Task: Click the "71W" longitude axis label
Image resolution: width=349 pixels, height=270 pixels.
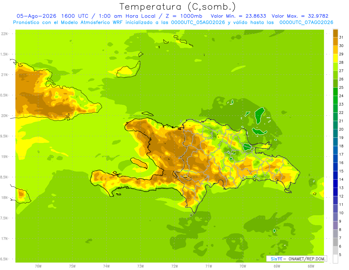Action: pyautogui.click(x=209, y=266)
